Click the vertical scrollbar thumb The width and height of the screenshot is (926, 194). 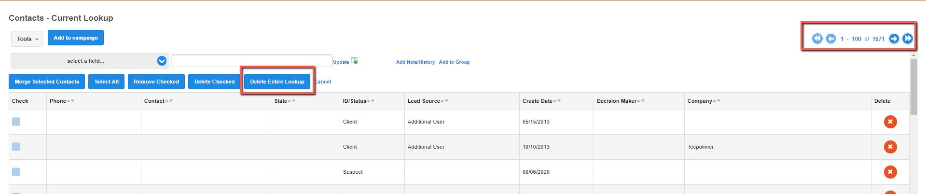click(x=913, y=87)
